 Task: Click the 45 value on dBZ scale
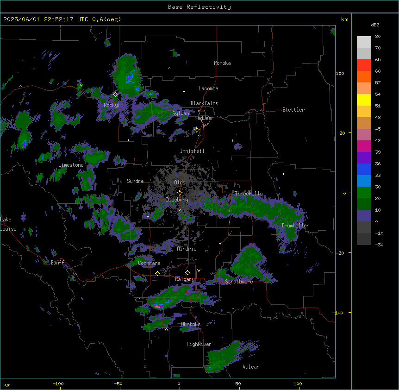378,129
